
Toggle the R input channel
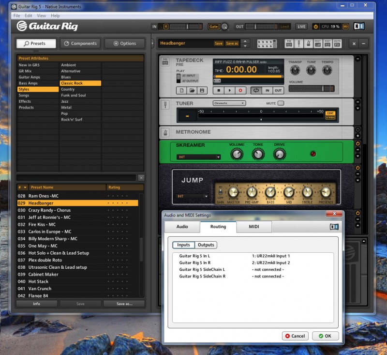pos(166,27)
